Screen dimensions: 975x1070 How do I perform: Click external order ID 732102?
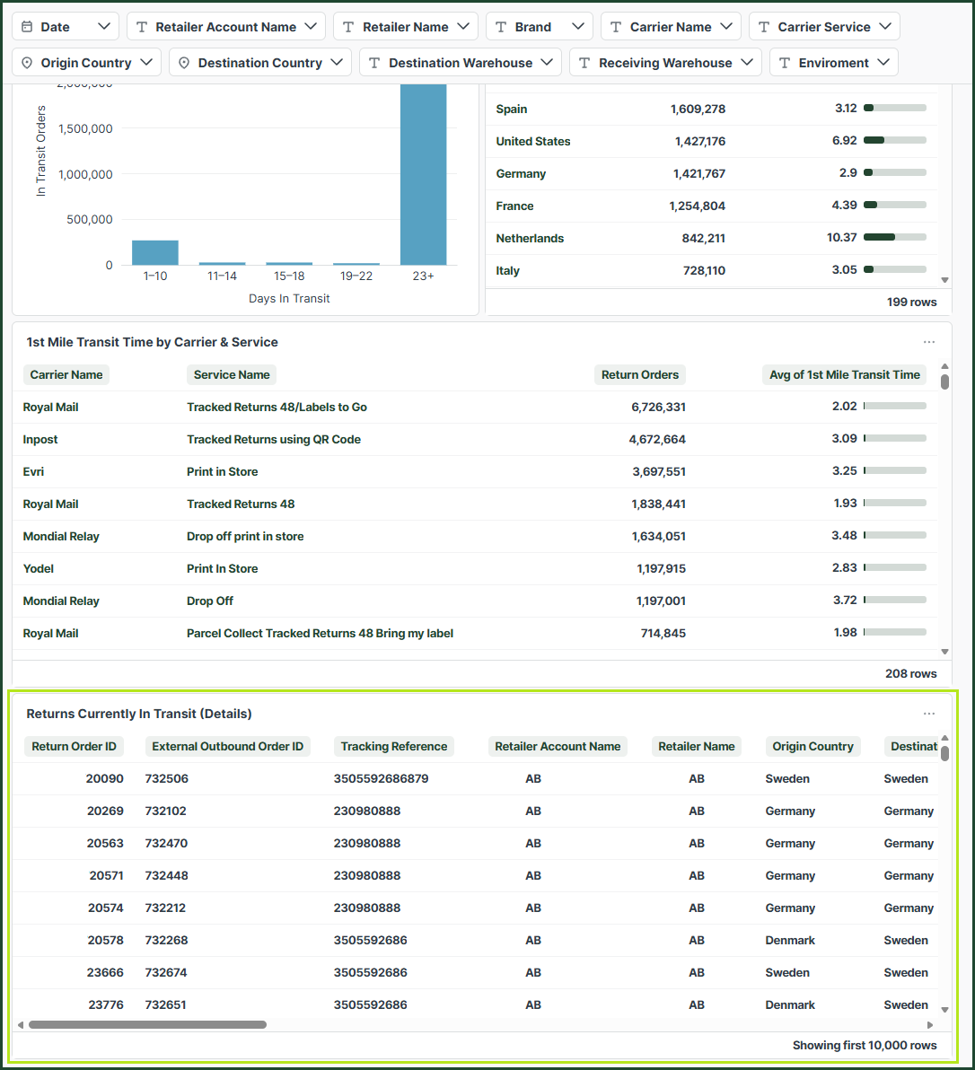pos(166,811)
